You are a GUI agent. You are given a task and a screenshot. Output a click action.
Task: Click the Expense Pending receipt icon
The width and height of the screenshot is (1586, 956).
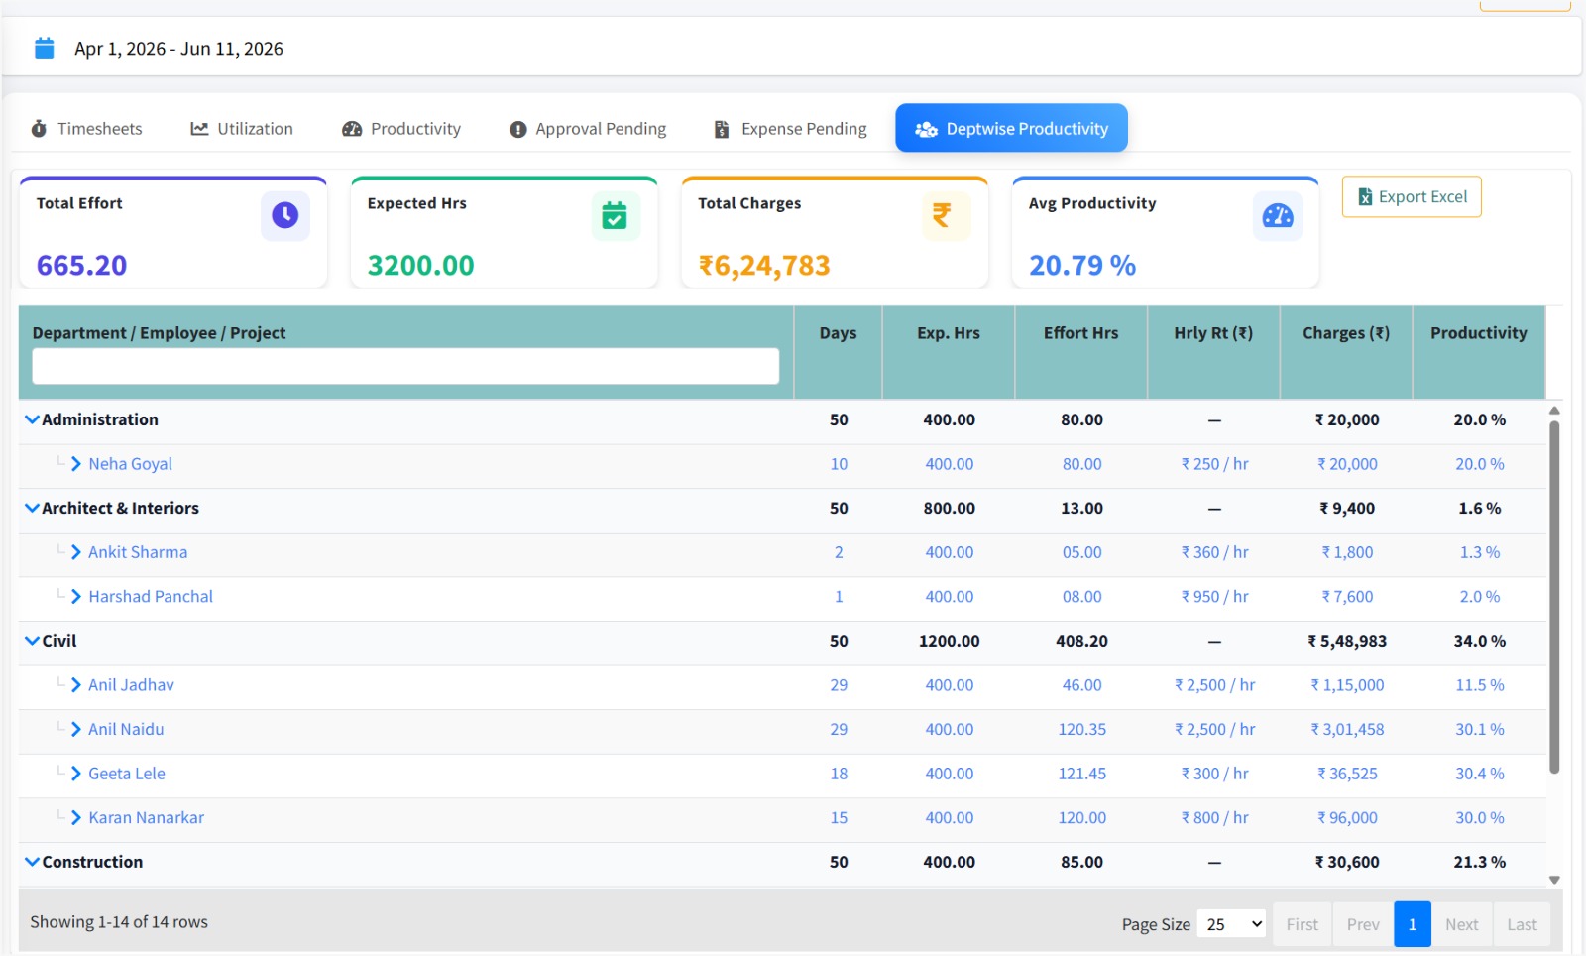pyautogui.click(x=722, y=129)
